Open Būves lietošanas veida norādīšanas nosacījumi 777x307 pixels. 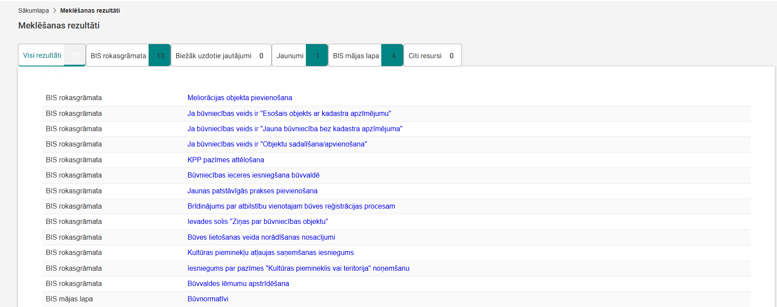[261, 237]
